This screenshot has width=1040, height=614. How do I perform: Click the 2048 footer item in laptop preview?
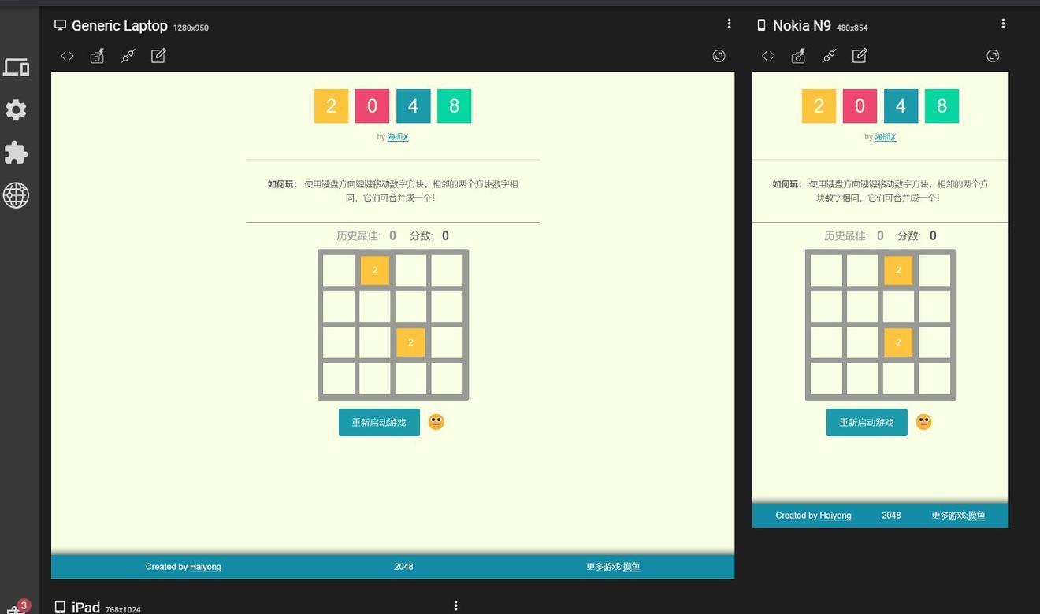[403, 567]
